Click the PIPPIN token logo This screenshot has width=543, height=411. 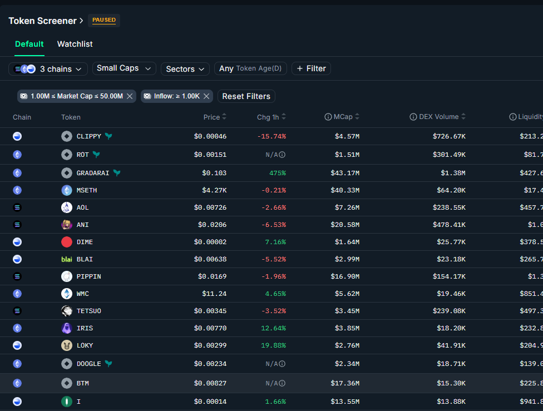click(67, 276)
